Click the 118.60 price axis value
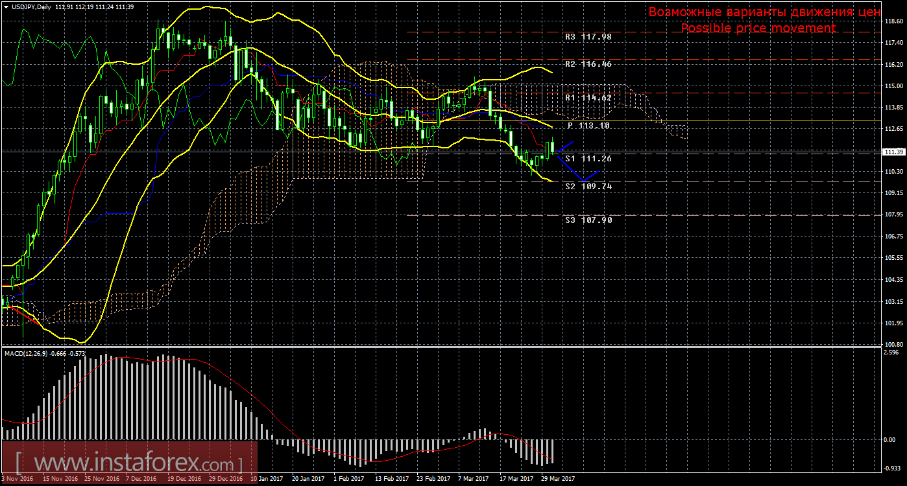The height and width of the screenshot is (486, 907). click(894, 21)
